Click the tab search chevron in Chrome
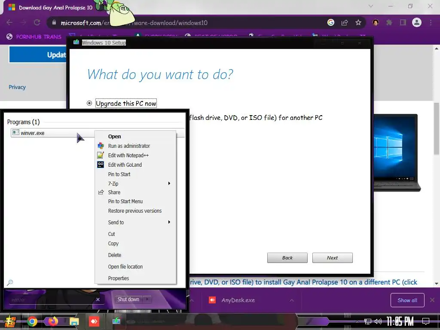The height and width of the screenshot is (330, 440). coord(371,6)
